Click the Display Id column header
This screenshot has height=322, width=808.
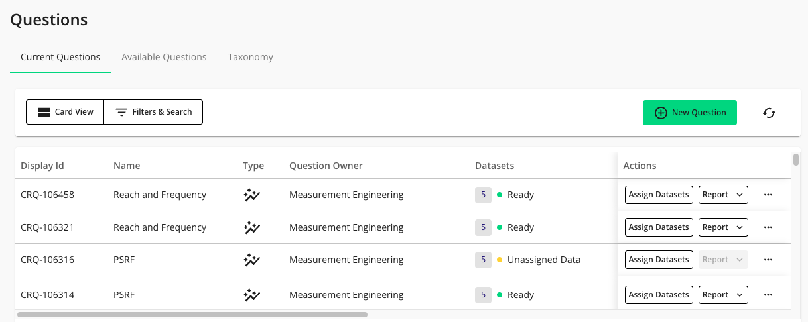[42, 166]
